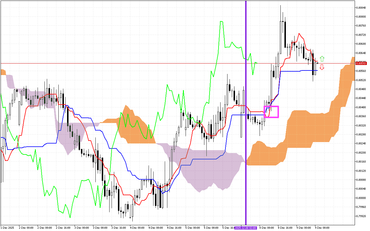370x231 pixels.
Task: Click the 5 Dec 08:00 time label
Action: (x=211, y=228)
